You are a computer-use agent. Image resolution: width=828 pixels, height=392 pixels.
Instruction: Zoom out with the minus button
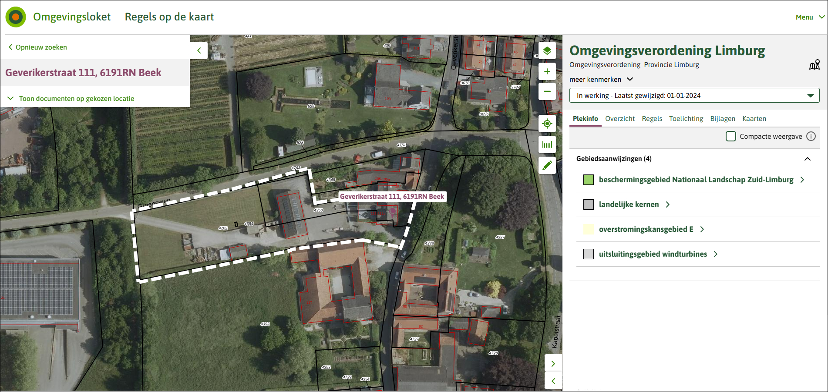click(547, 91)
